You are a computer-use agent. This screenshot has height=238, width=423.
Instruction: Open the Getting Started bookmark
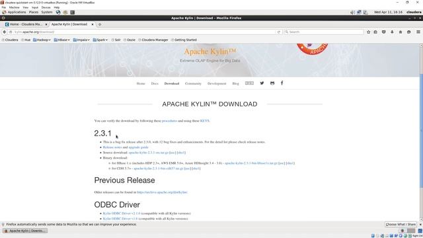[184, 40]
